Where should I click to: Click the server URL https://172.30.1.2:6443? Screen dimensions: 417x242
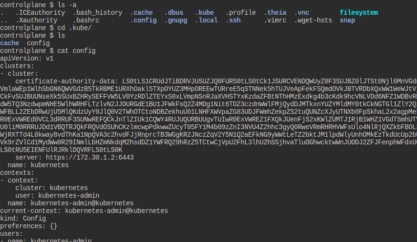click(90, 158)
